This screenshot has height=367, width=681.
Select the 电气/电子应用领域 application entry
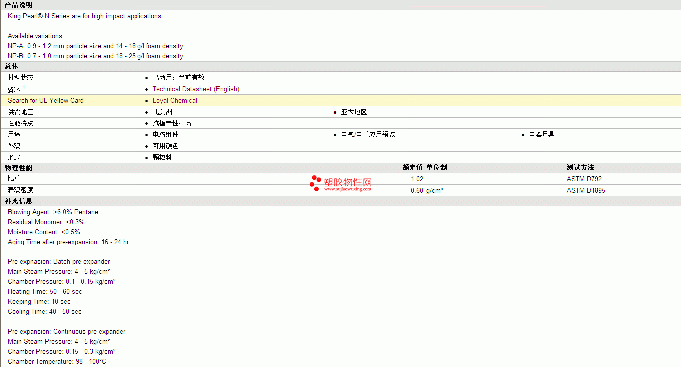pyautogui.click(x=368, y=134)
